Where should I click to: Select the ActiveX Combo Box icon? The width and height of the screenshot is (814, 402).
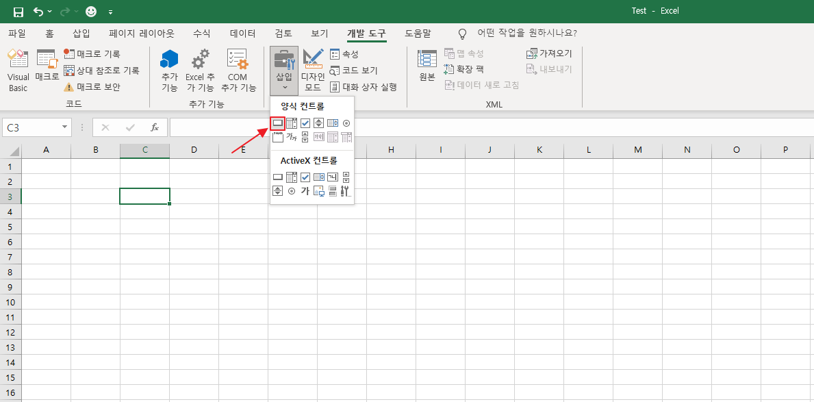[x=292, y=177]
